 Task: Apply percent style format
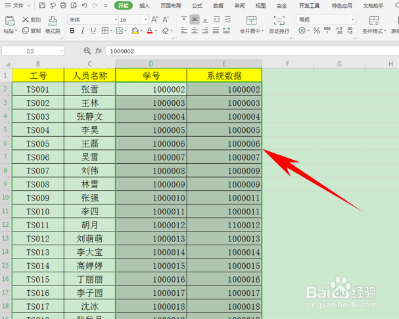(316, 31)
